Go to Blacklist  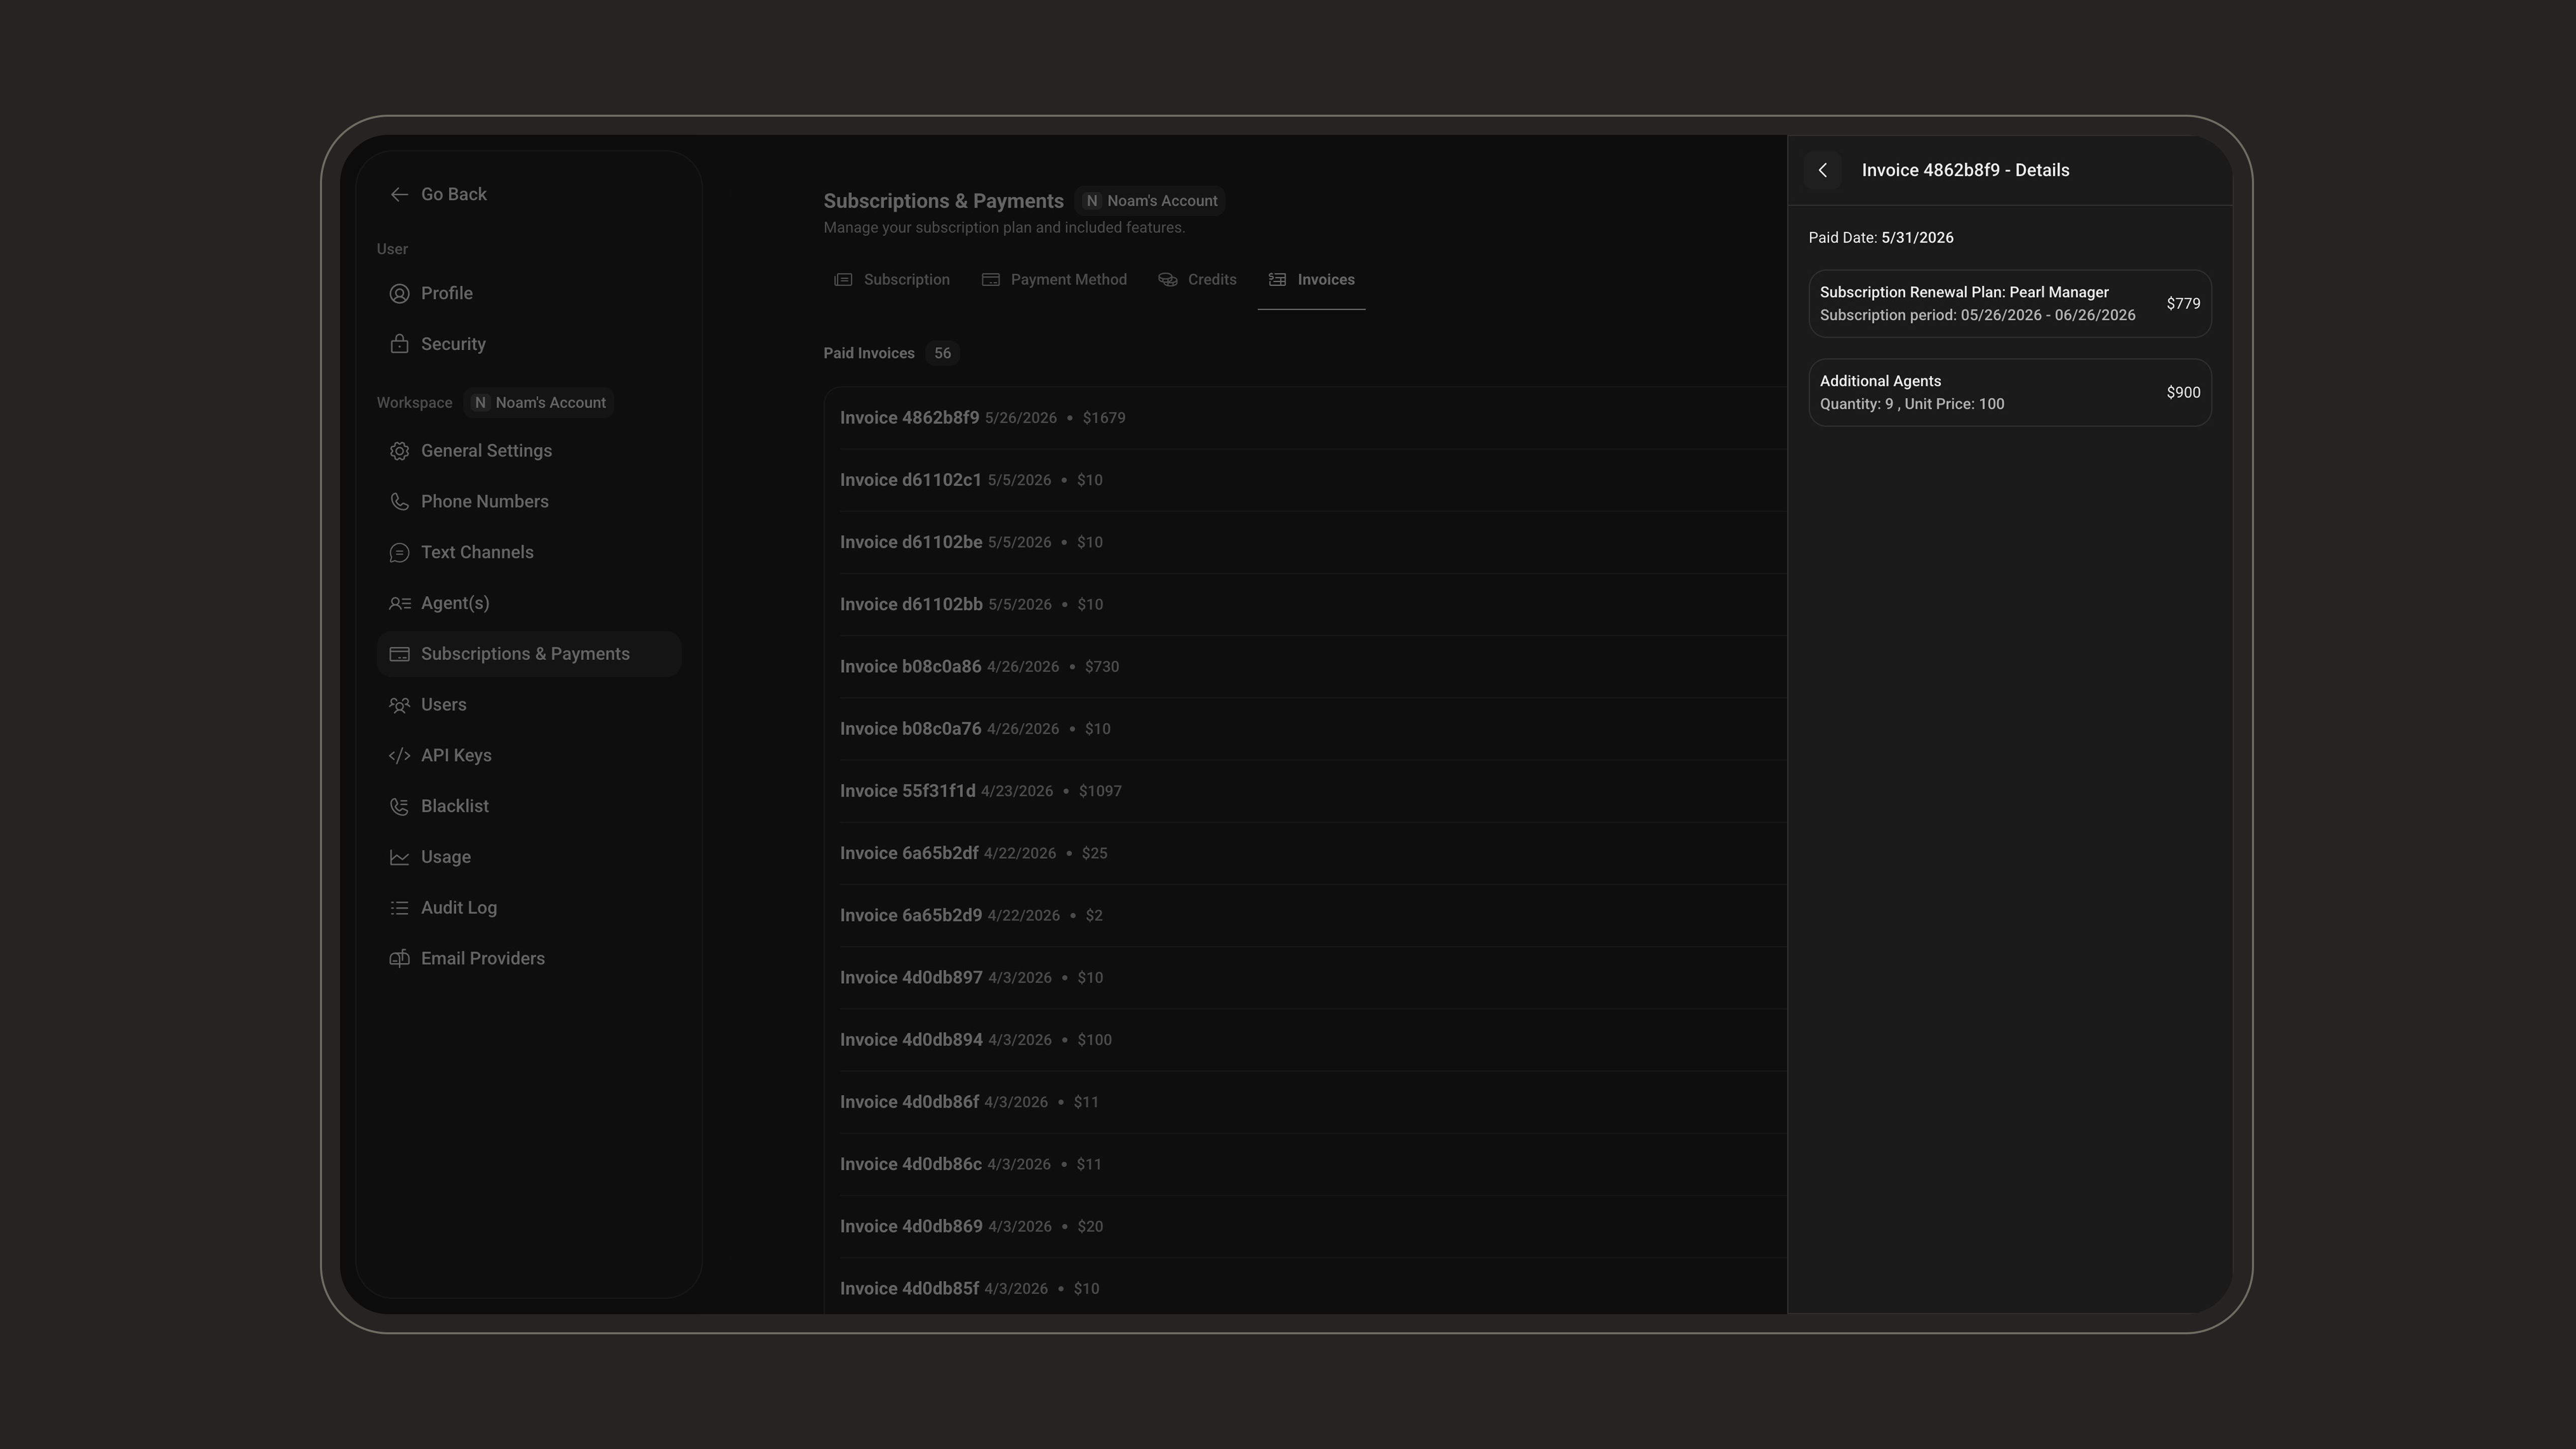[x=529, y=806]
